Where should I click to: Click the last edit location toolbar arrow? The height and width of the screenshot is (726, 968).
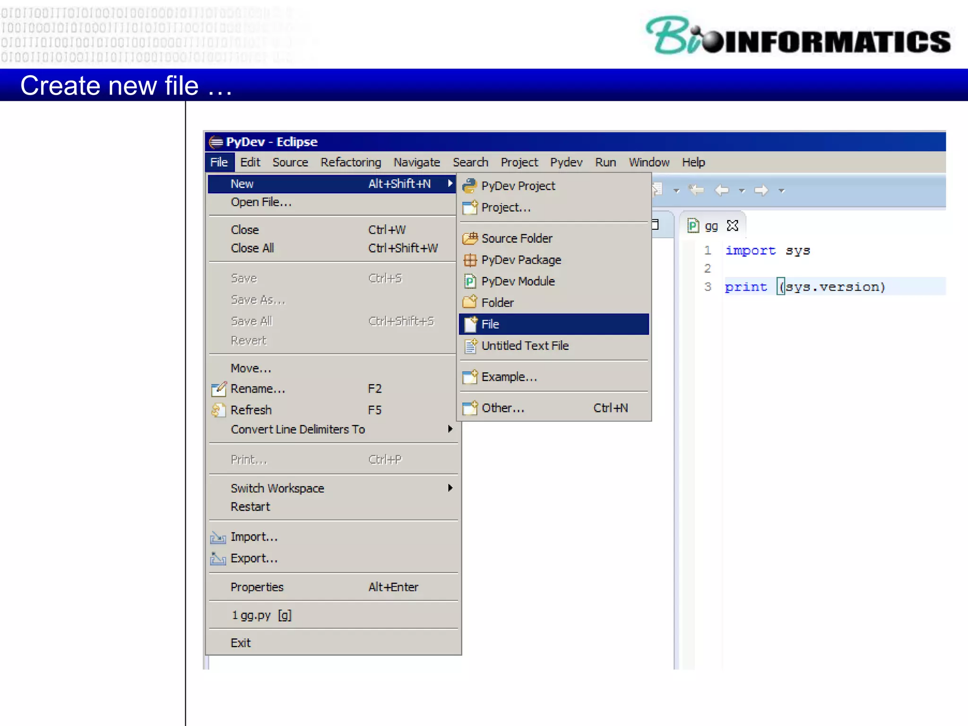coord(696,190)
